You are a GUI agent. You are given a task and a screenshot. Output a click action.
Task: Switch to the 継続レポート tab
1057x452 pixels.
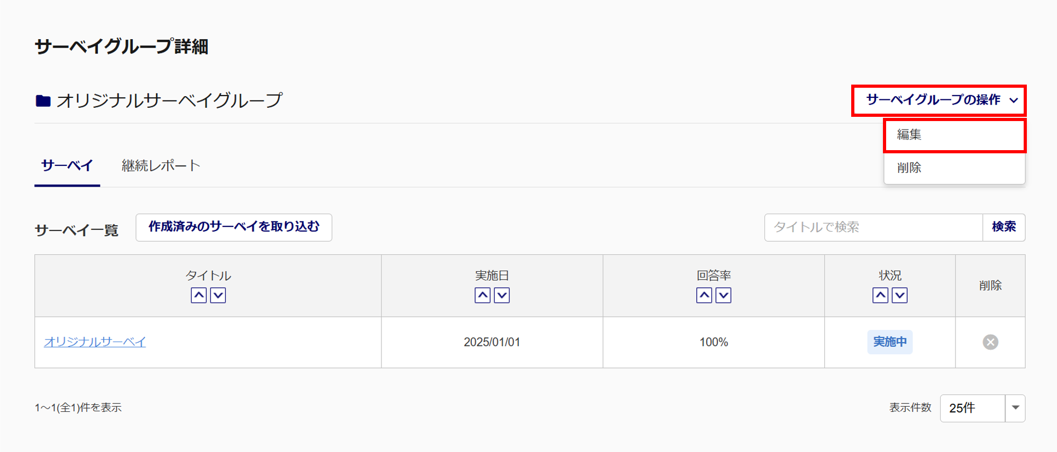[x=161, y=165]
